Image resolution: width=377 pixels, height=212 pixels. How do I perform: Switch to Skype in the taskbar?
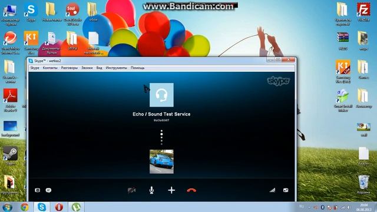[42, 207]
